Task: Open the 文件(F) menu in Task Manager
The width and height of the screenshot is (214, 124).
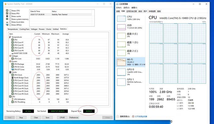Action: [119, 8]
